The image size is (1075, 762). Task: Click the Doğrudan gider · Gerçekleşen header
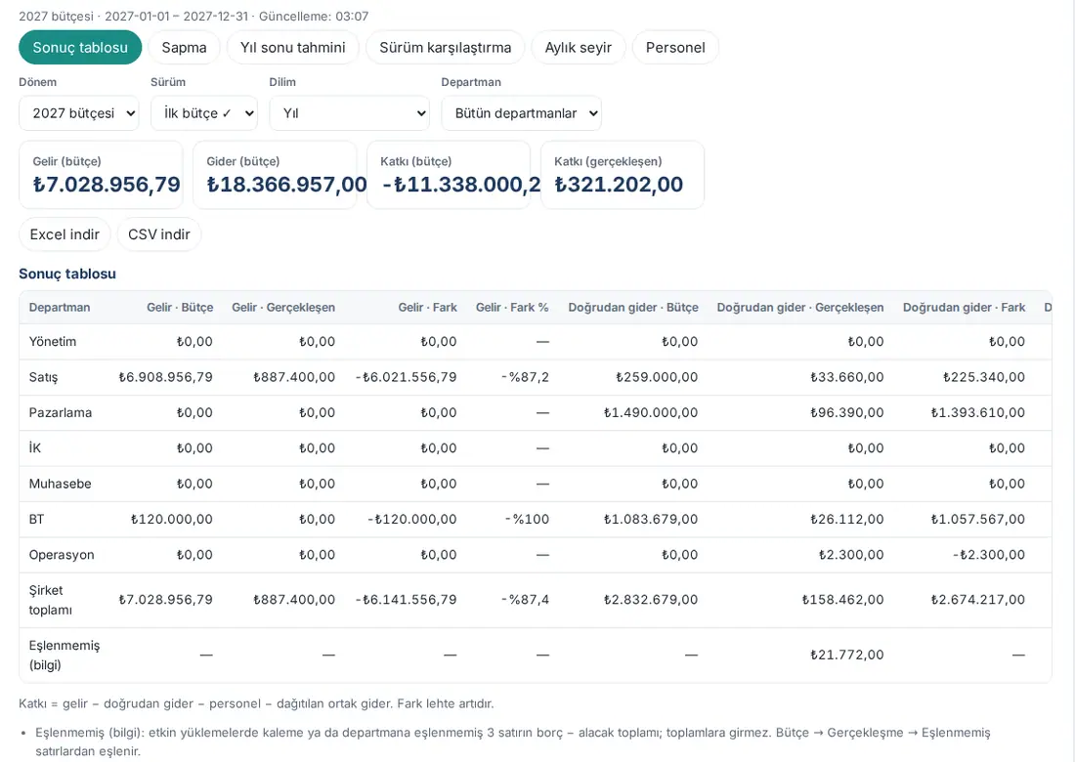[800, 307]
